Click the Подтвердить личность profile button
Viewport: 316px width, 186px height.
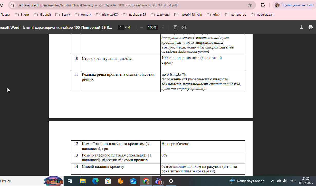coord(294,5)
